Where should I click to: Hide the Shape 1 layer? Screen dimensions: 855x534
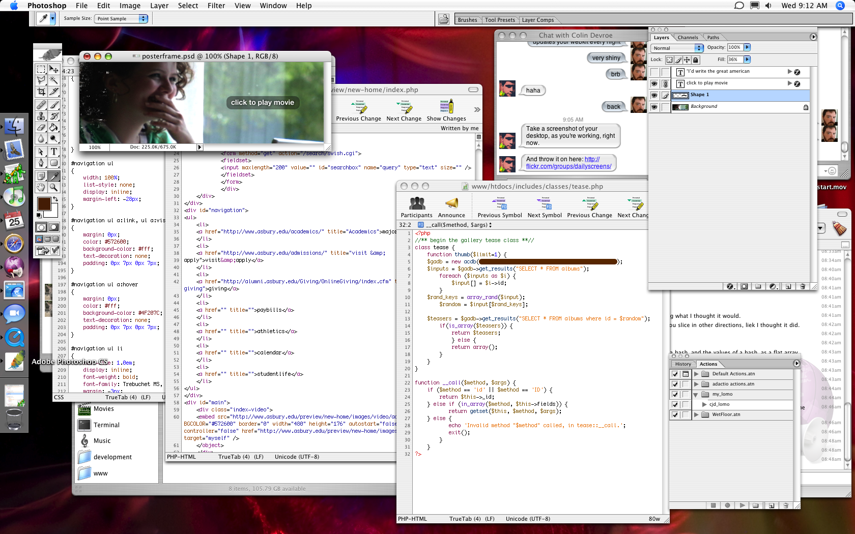pos(654,95)
